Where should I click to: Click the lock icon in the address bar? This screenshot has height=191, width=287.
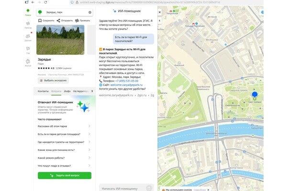tap(77, 2)
